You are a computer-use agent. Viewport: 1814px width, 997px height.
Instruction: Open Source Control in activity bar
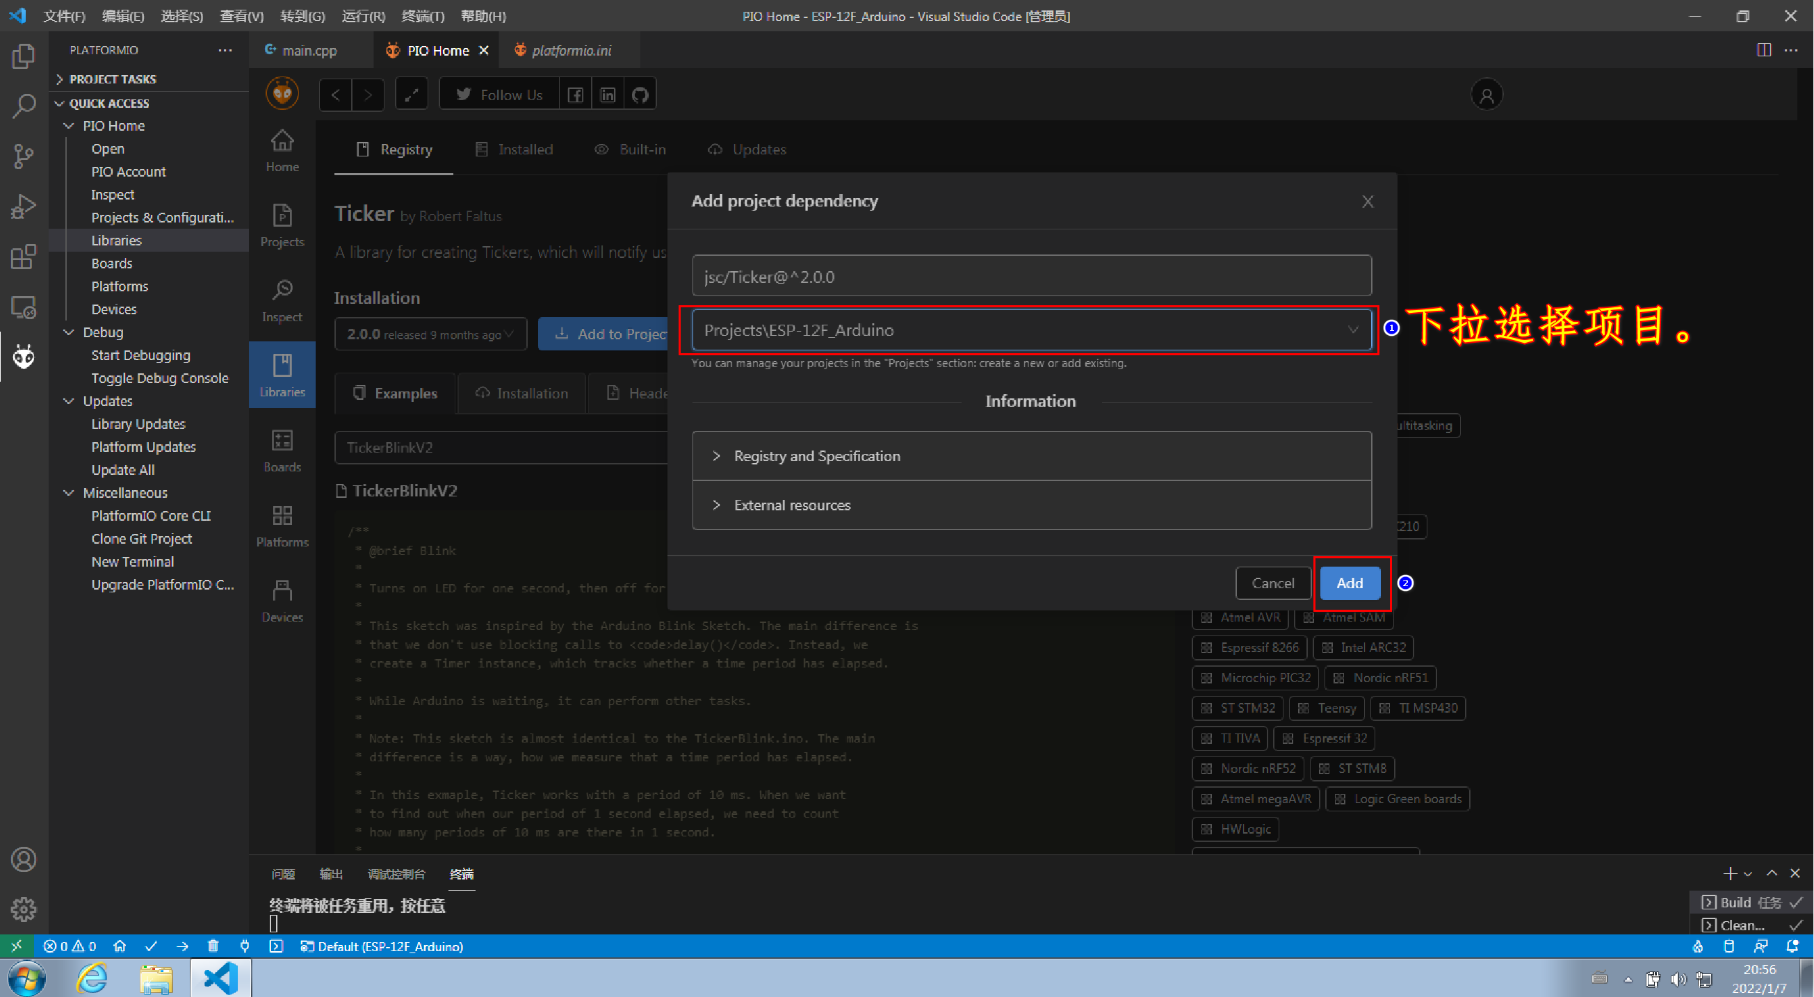23,156
